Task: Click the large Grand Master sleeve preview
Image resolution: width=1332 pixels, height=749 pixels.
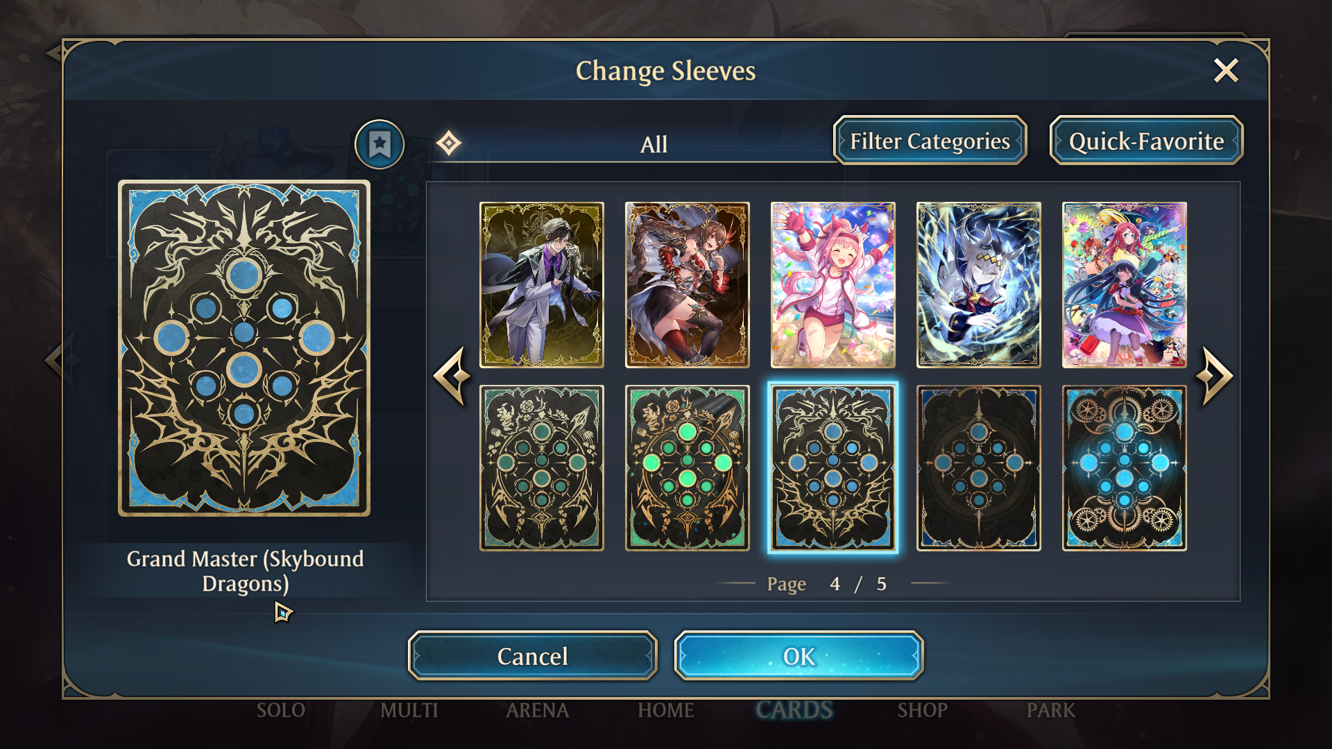Action: pos(244,348)
